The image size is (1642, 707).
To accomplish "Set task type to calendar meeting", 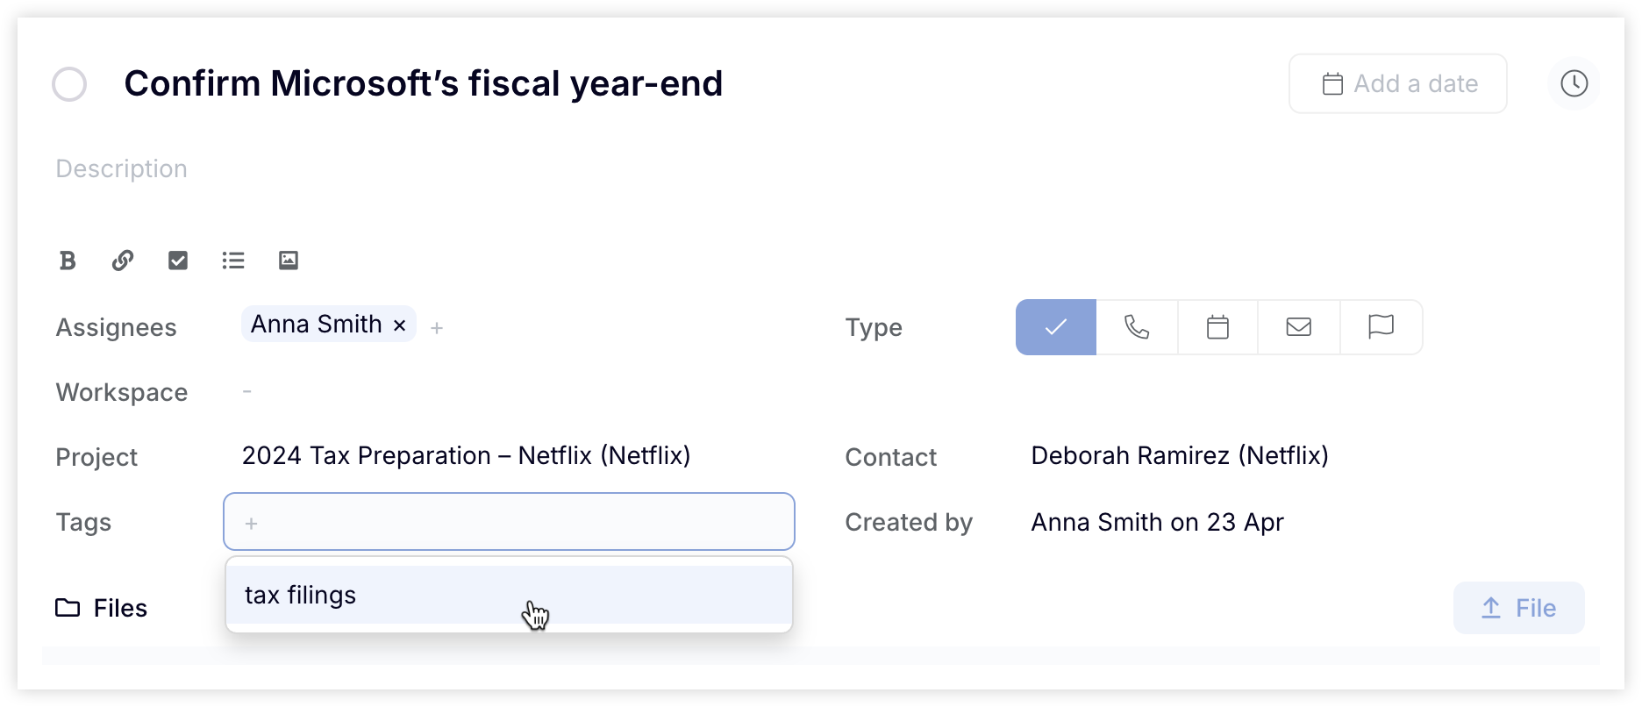I will (x=1217, y=327).
